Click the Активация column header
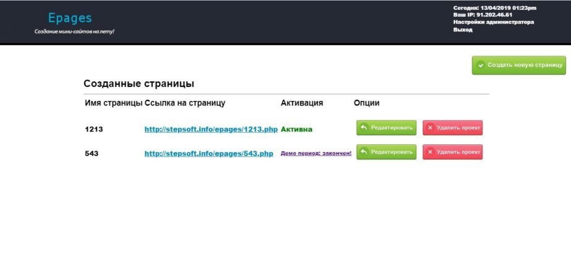Image resolution: width=571 pixels, height=280 pixels. (302, 103)
